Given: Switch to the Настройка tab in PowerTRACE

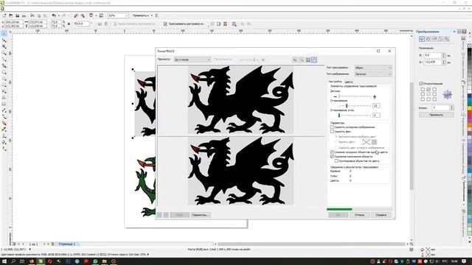Looking at the screenshot, I should coord(335,82).
